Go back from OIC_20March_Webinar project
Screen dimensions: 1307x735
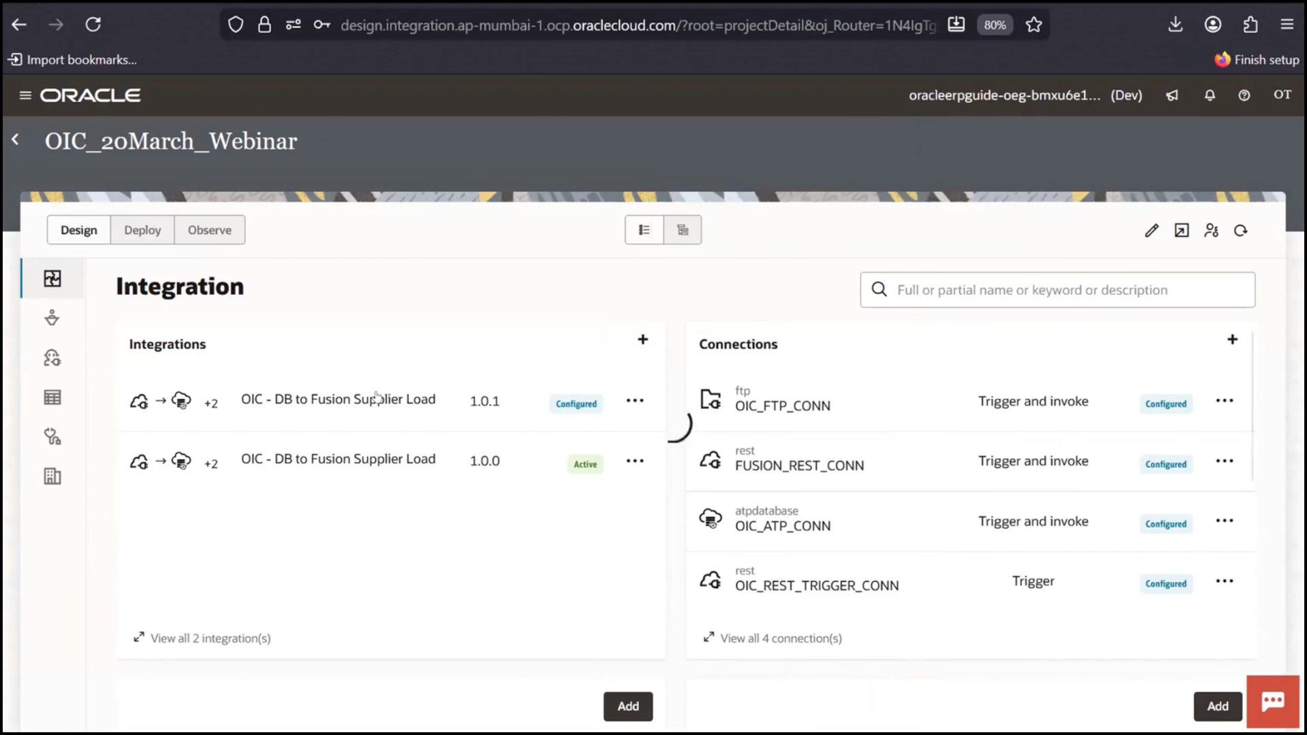click(x=16, y=140)
